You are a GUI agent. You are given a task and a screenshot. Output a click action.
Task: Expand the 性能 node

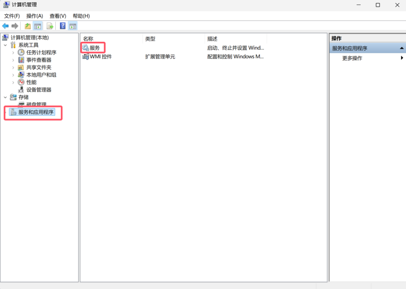coord(13,82)
